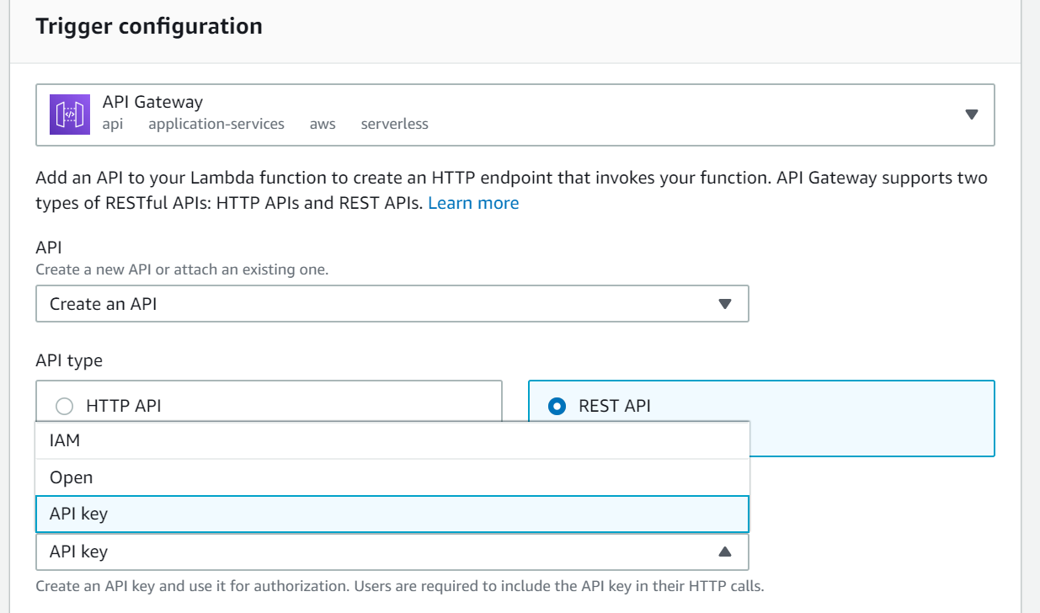Click the api tag under API Gateway
Image resolution: width=1040 pixels, height=613 pixels.
click(x=113, y=124)
